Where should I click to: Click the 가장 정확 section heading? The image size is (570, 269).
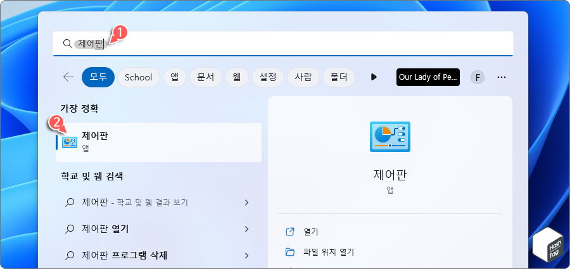tap(79, 108)
